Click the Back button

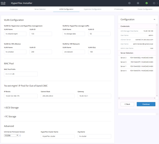127,104
